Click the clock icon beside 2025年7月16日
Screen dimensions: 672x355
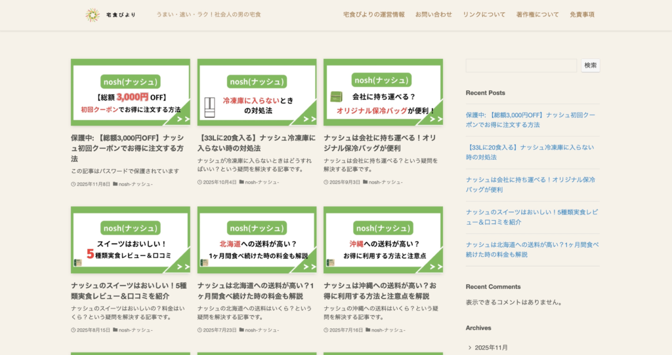[x=326, y=330]
